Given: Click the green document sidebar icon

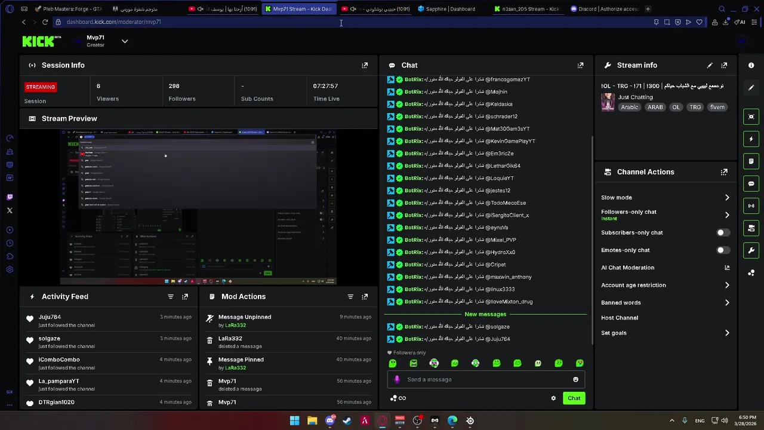Looking at the screenshot, I should click(751, 161).
